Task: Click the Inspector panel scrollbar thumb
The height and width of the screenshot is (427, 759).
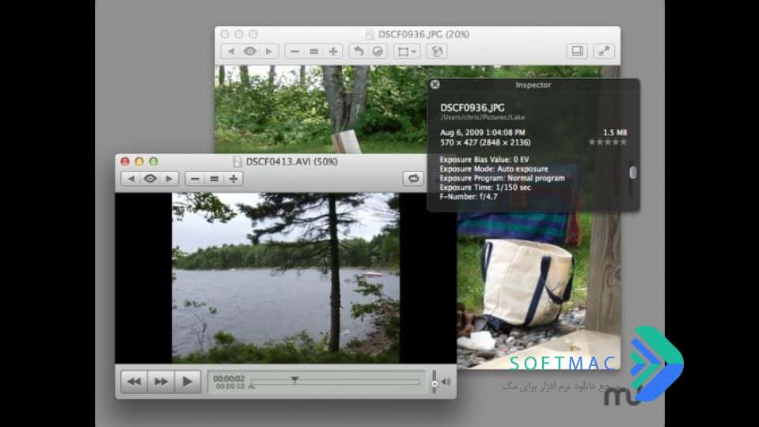Action: 632,172
